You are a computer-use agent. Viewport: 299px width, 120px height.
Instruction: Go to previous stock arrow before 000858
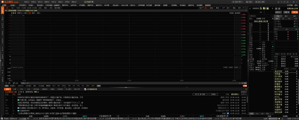click(x=250, y=9)
